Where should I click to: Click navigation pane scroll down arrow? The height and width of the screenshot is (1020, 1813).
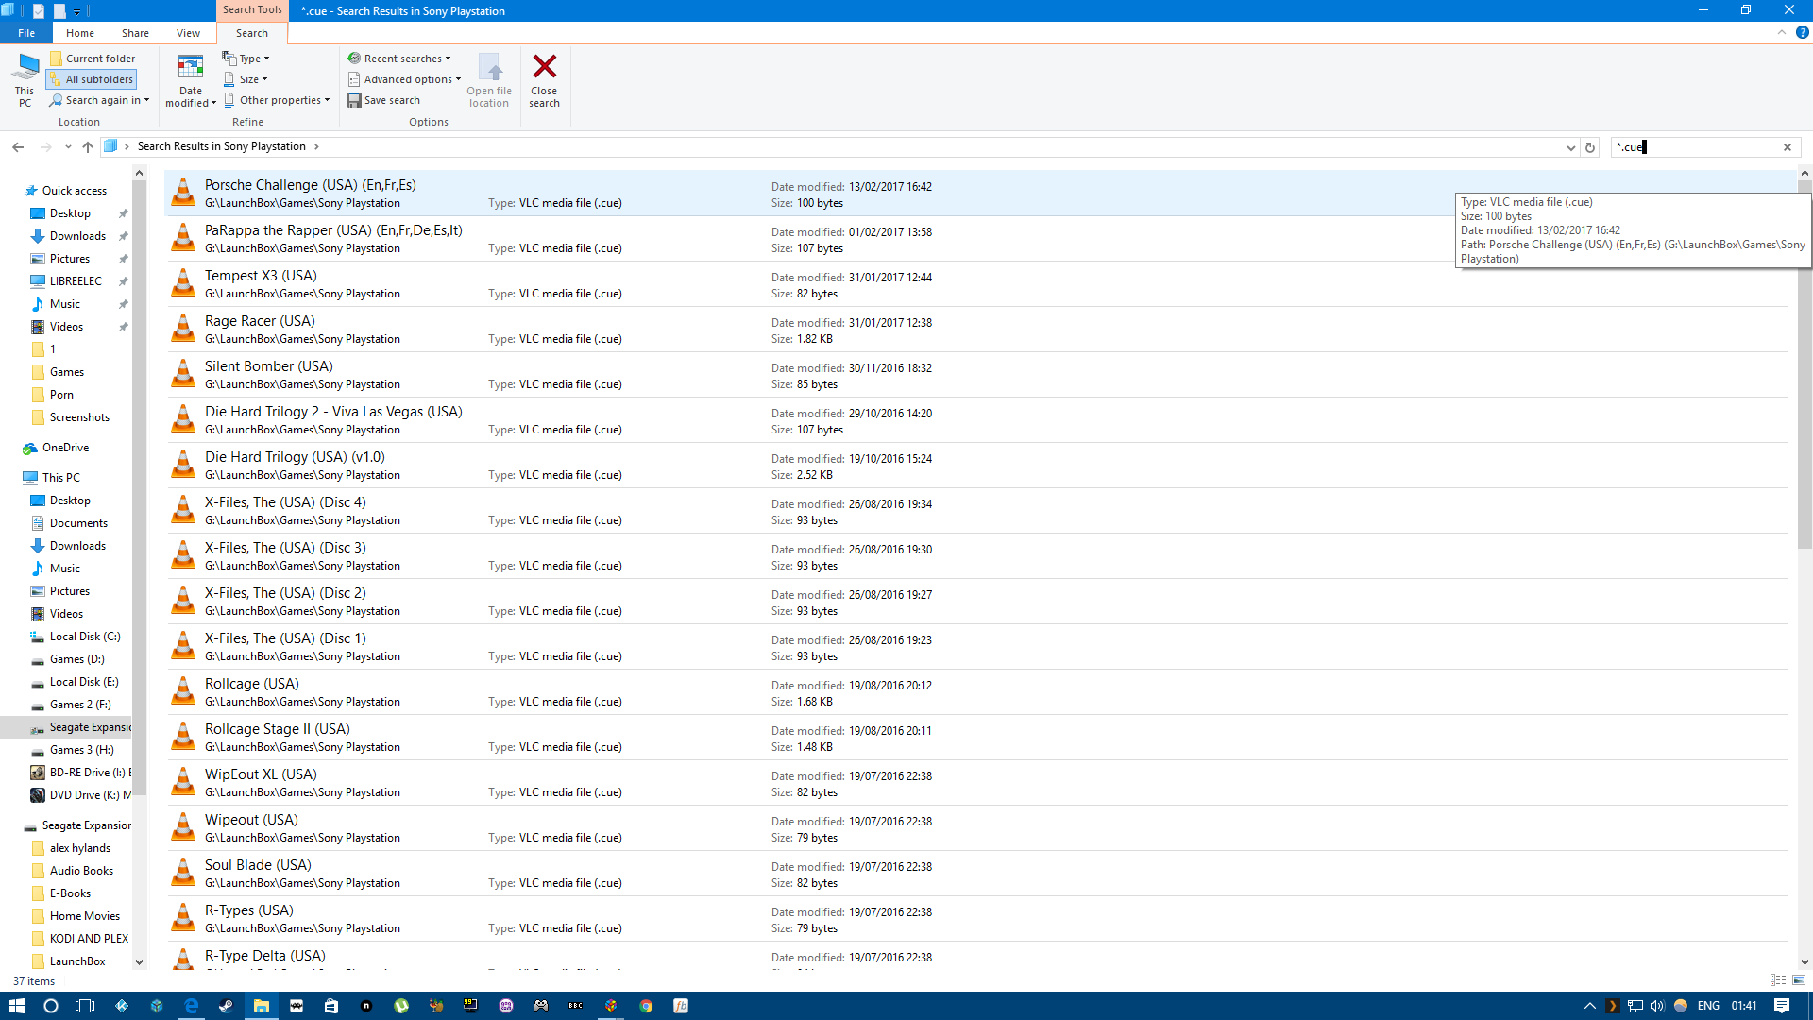point(140,962)
